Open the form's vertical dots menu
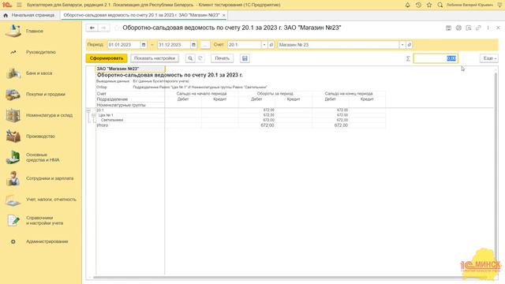This screenshot has width=505, height=284. pos(488,28)
